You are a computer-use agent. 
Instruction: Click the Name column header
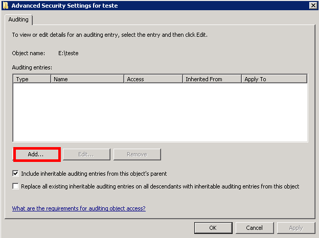[87, 79]
